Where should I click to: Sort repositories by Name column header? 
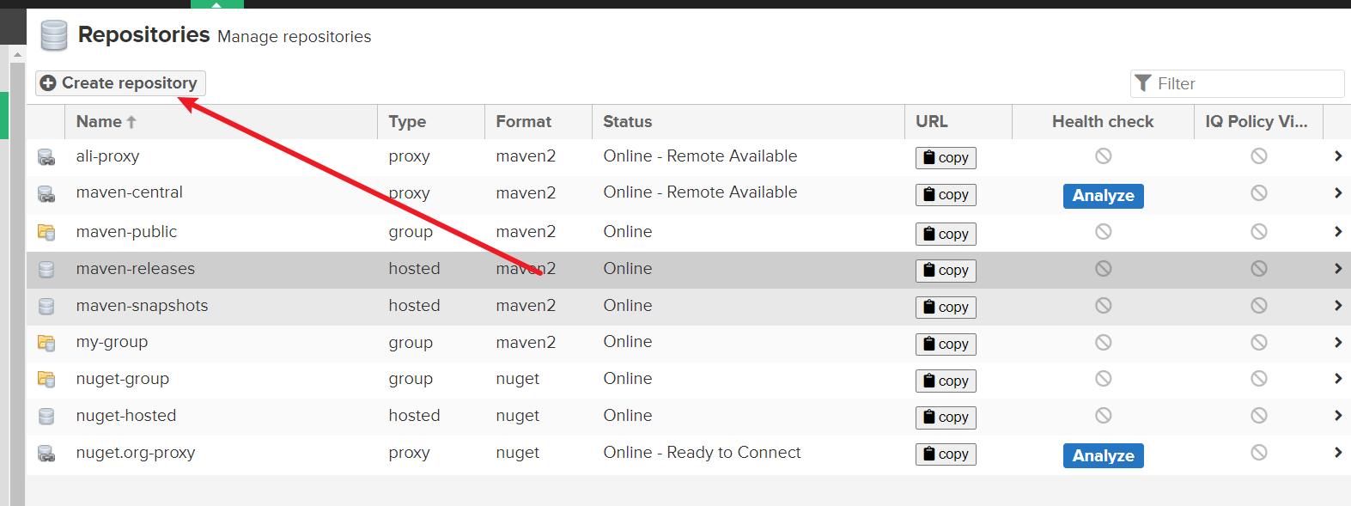[x=99, y=122]
